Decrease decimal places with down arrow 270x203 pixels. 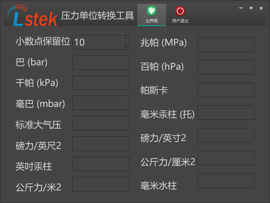pos(126,46)
